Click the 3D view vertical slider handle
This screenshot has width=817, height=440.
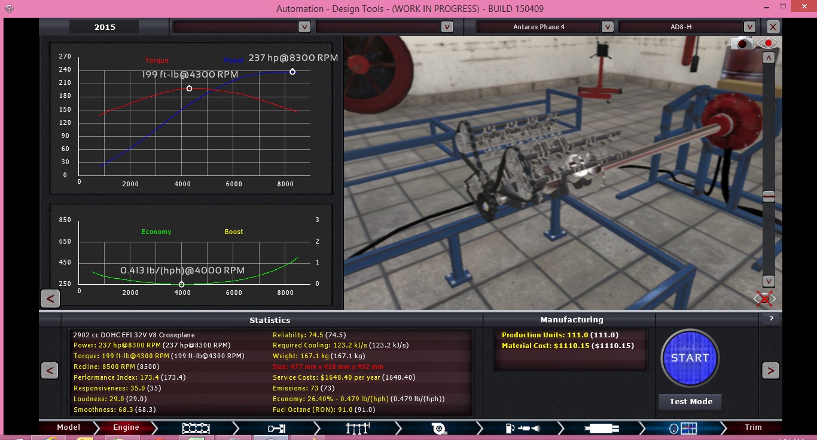point(769,196)
